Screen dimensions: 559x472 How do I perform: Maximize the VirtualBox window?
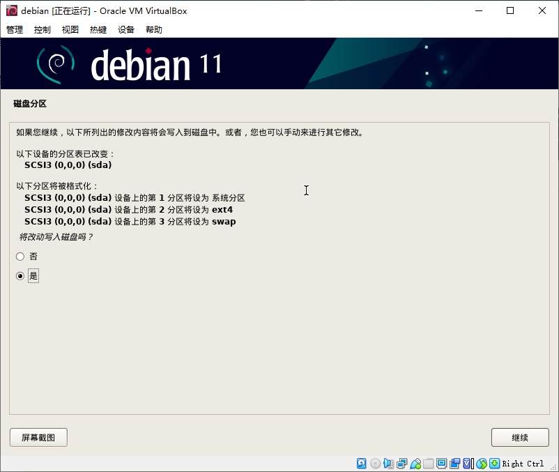[x=510, y=10]
